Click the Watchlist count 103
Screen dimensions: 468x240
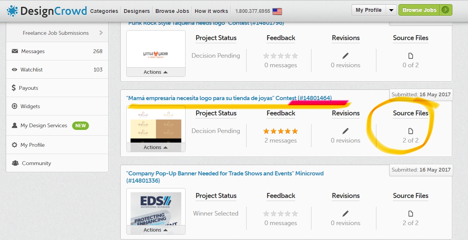click(x=98, y=70)
